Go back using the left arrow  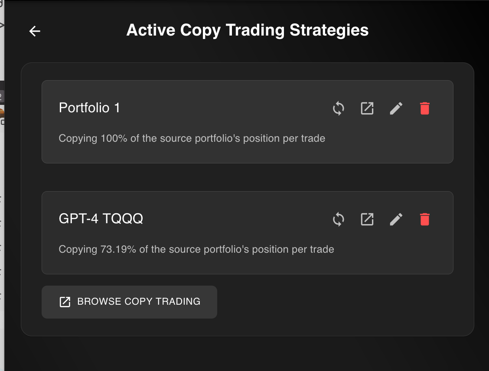pos(35,31)
